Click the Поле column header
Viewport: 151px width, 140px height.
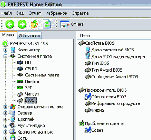85,36
